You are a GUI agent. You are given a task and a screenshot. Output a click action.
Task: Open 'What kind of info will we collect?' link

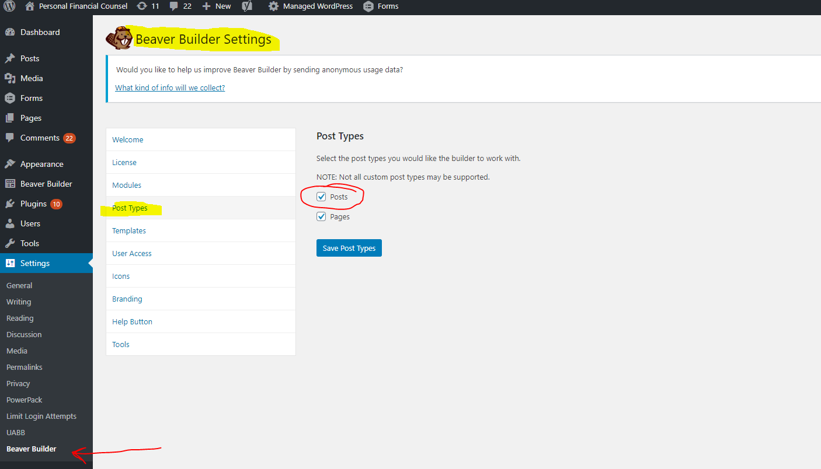(x=170, y=87)
